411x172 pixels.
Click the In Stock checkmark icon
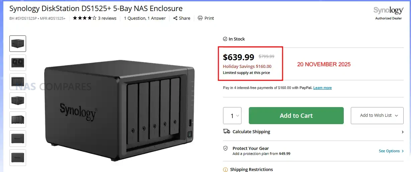(x=225, y=39)
